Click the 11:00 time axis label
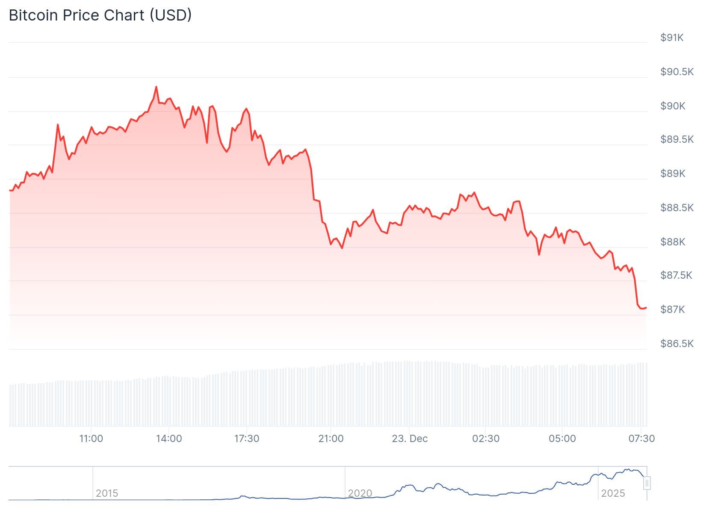 pyautogui.click(x=91, y=439)
